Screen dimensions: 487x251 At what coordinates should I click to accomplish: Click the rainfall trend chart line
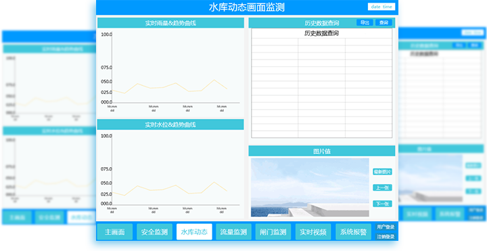click(x=169, y=87)
